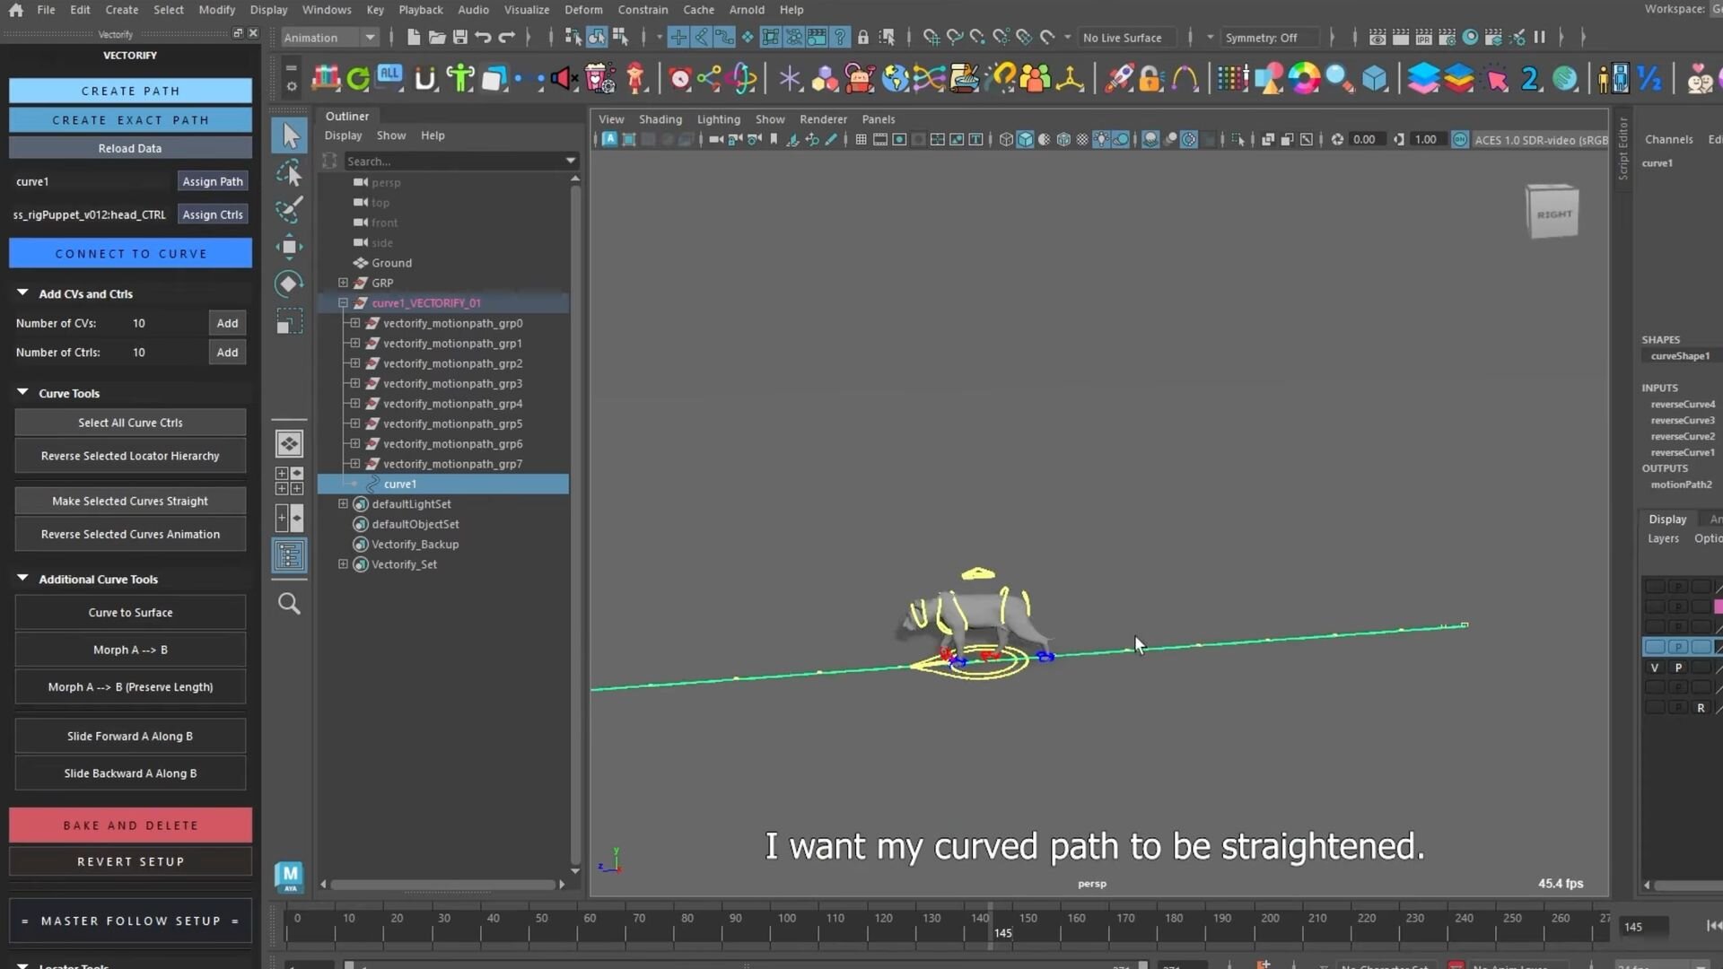The width and height of the screenshot is (1723, 969).
Task: Click the BAKE AND DELETE button
Action: click(130, 825)
